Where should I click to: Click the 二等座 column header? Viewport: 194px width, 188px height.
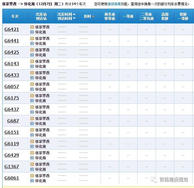click(146, 14)
